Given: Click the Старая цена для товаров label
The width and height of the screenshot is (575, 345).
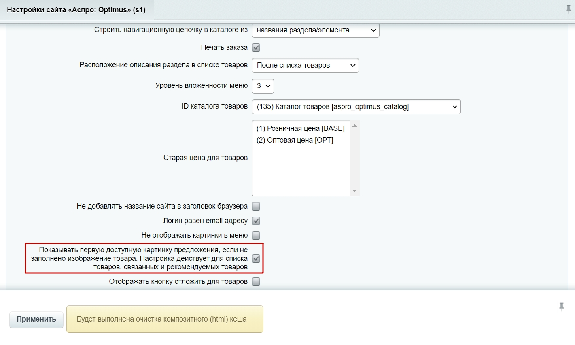Looking at the screenshot, I should 206,158.
